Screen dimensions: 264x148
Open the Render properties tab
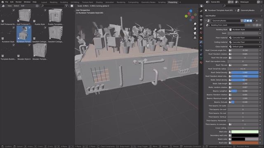[201, 16]
